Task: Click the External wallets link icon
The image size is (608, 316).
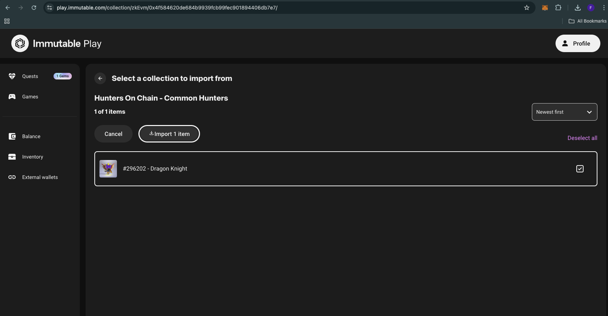Action: [12, 177]
